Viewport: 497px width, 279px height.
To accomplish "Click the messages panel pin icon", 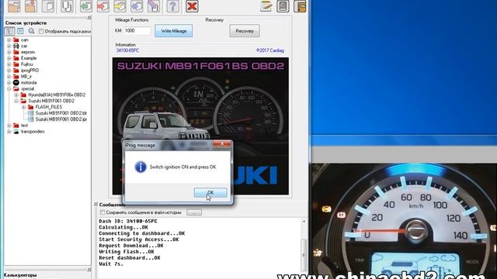I will coord(96,205).
